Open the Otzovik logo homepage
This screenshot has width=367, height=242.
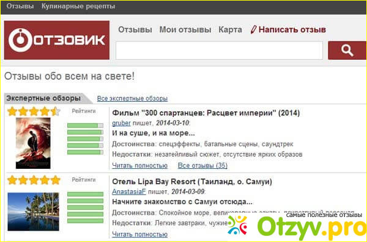pyautogui.click(x=57, y=40)
